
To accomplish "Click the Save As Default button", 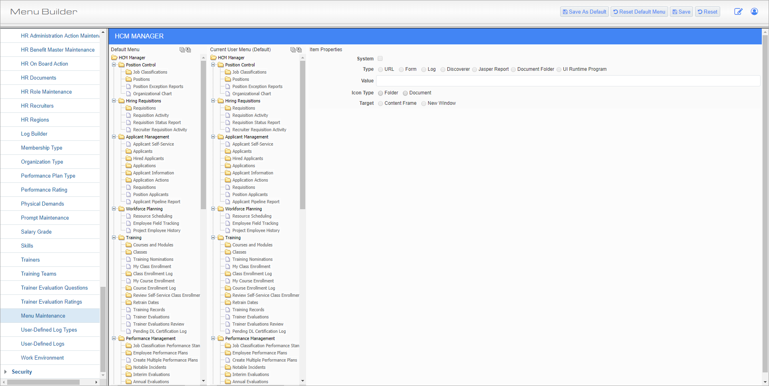I will pos(584,12).
